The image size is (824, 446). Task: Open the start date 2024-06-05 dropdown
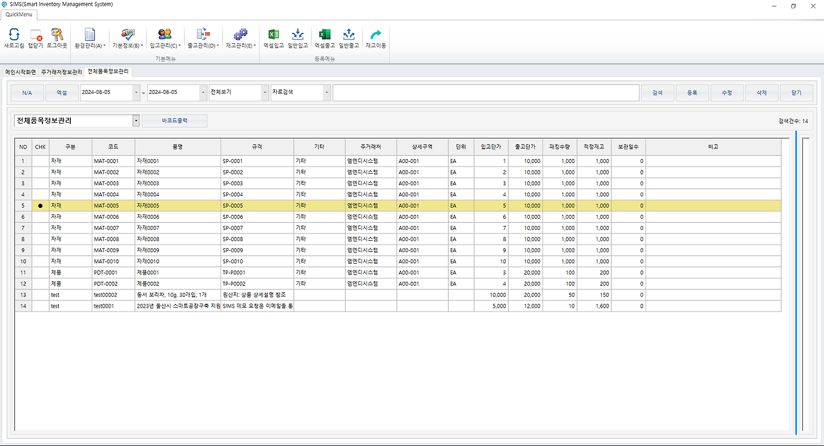pyautogui.click(x=136, y=93)
